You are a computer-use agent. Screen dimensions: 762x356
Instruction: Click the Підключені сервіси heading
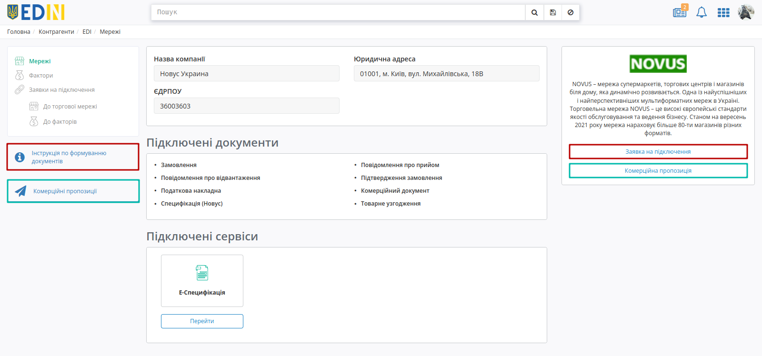tap(202, 237)
